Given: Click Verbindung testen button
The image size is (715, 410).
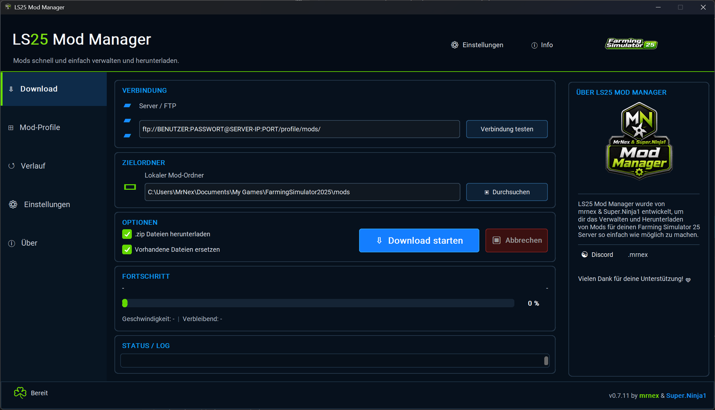Looking at the screenshot, I should (x=507, y=129).
